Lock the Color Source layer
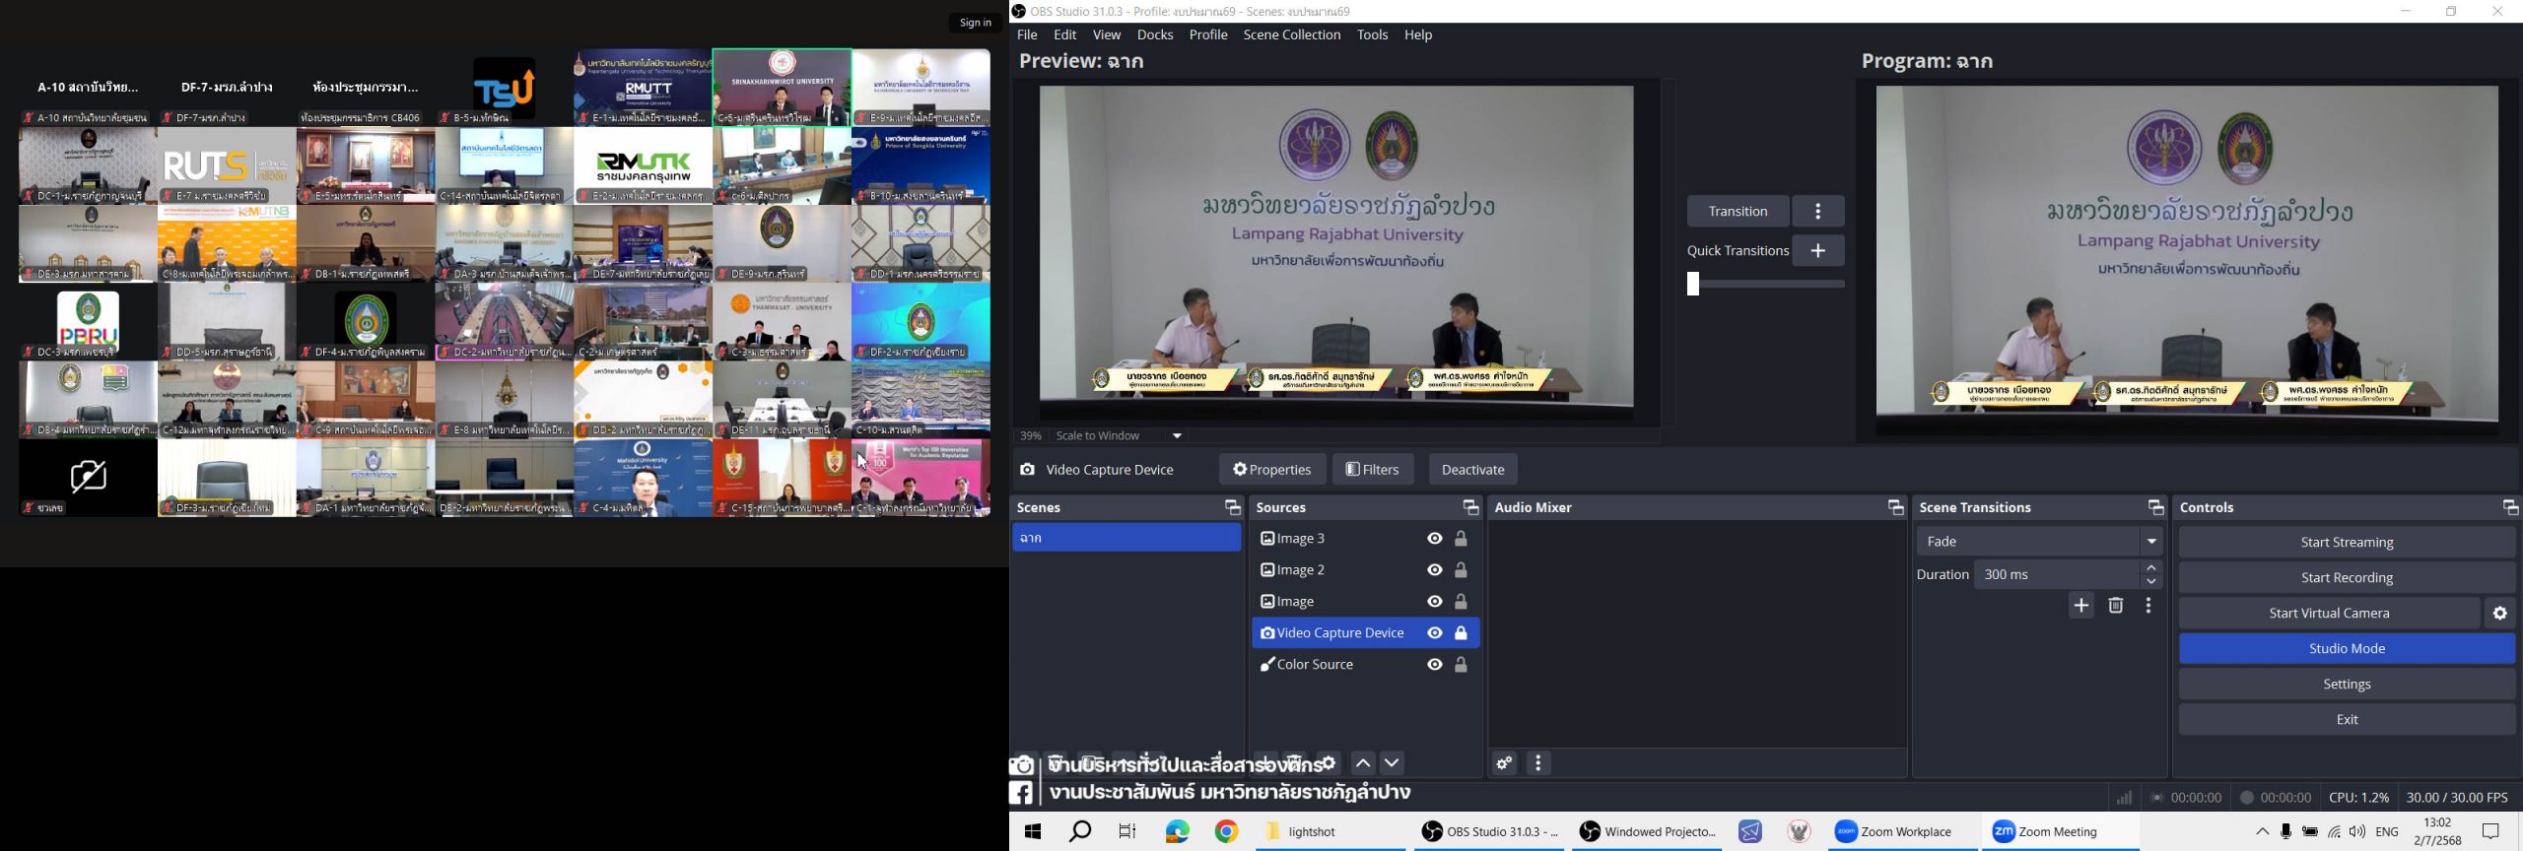 coord(1462,665)
